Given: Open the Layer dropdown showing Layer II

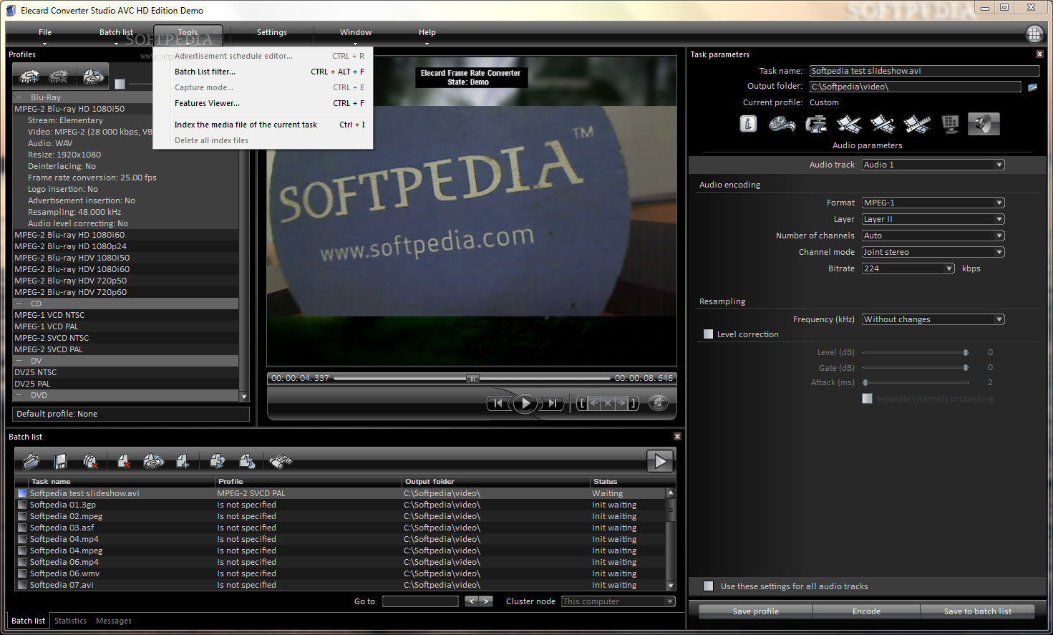Looking at the screenshot, I should tap(933, 219).
